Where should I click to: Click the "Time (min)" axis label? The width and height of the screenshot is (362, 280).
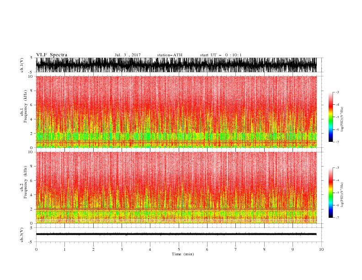[x=183, y=254]
